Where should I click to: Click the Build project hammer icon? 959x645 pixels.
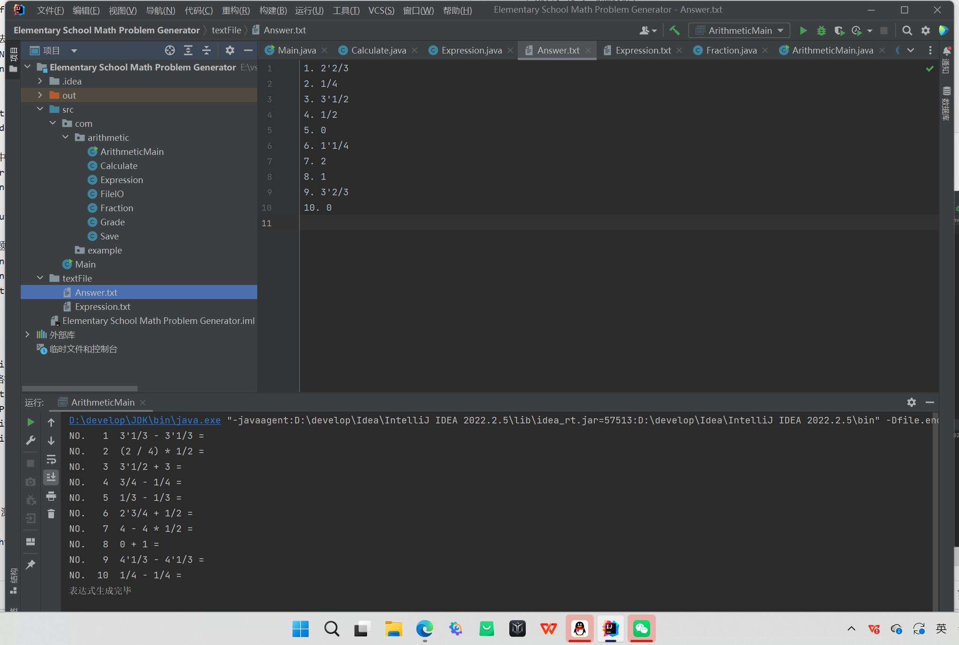click(675, 31)
